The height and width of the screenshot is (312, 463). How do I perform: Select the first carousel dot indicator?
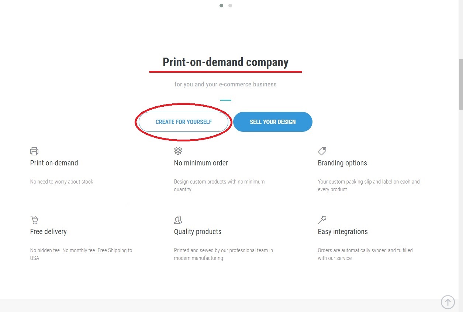(221, 6)
